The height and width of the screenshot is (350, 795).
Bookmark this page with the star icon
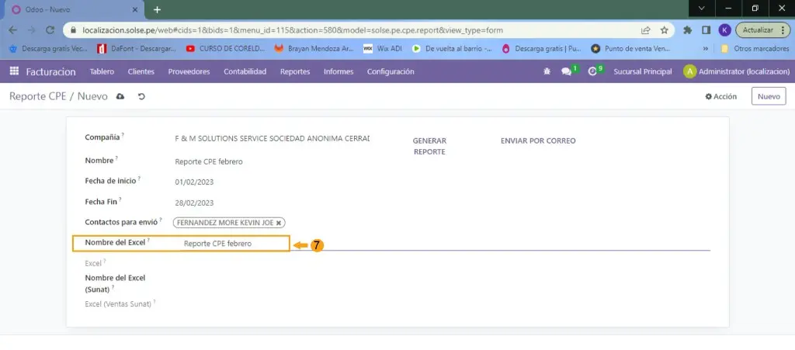pyautogui.click(x=665, y=30)
